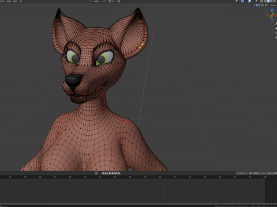Select the orange earring on the ear
277x207 pixels.
point(141,47)
